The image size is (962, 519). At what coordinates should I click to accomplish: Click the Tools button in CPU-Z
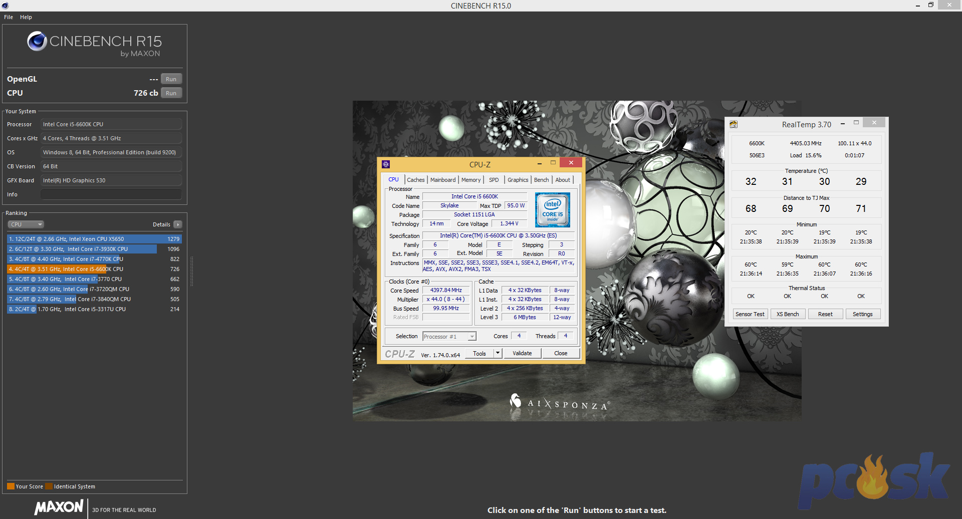tap(479, 353)
